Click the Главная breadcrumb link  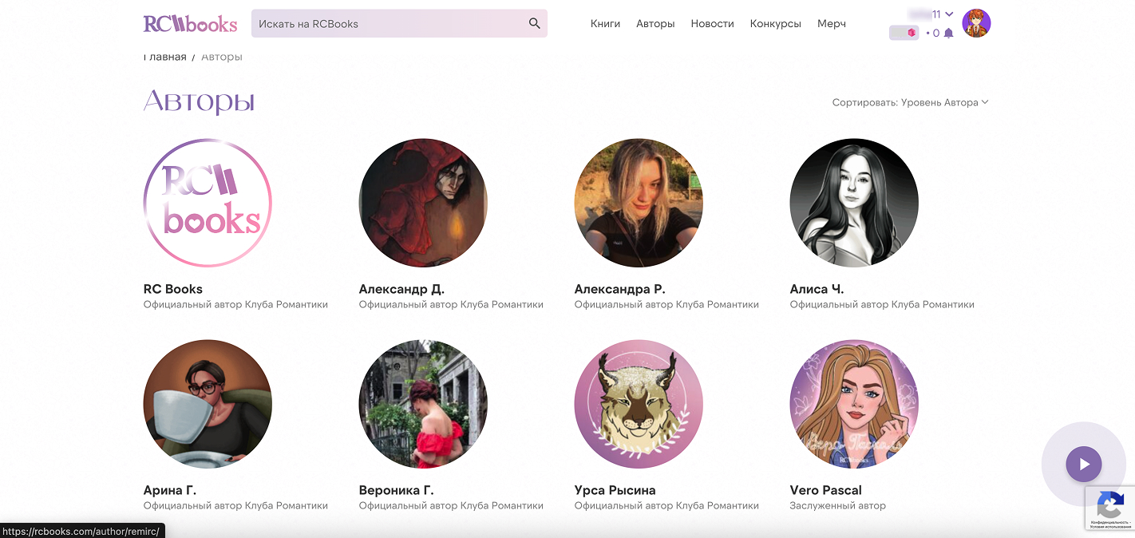165,57
